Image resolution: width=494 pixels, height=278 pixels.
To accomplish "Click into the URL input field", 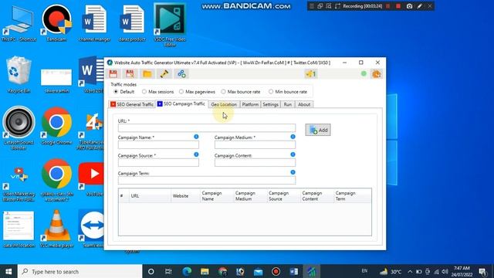I will click(207, 127).
